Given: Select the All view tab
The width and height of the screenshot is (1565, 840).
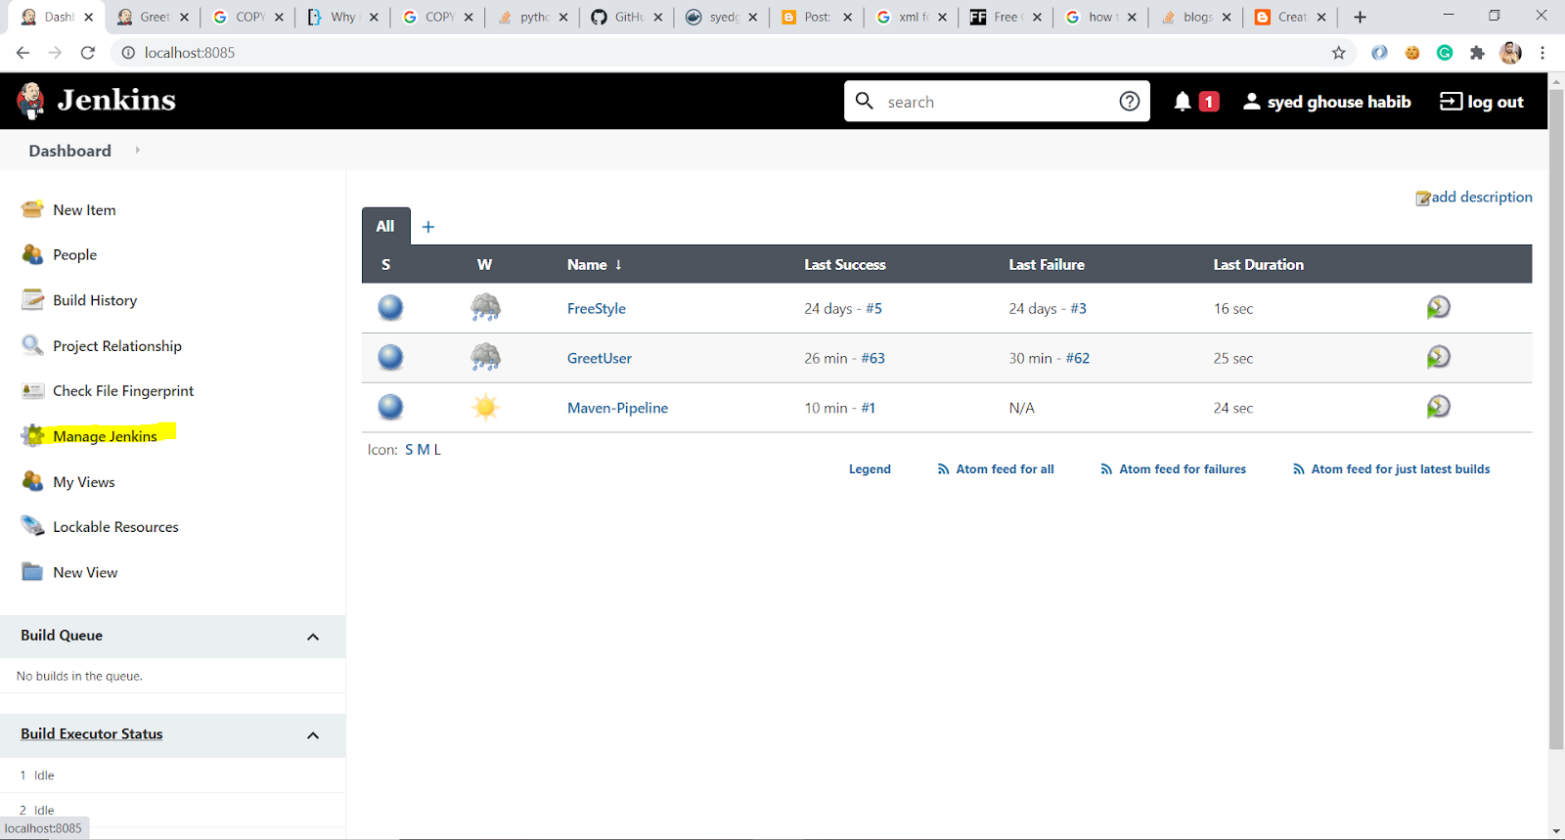Looking at the screenshot, I should [x=385, y=226].
